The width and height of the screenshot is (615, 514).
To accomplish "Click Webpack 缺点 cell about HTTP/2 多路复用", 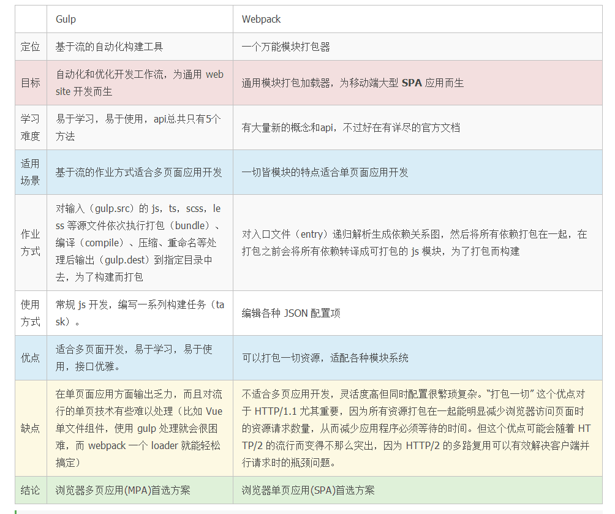I will click(x=418, y=428).
